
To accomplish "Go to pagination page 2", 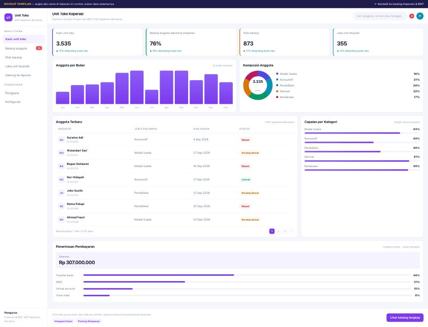I will coord(278,231).
